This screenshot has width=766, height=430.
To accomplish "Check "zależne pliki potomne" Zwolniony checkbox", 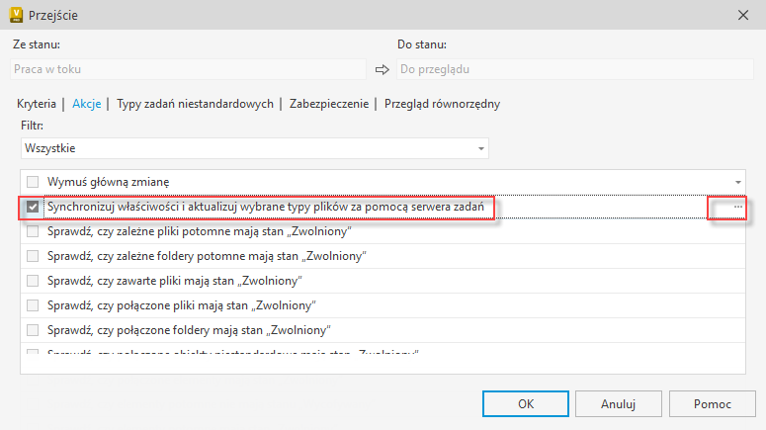I will pyautogui.click(x=34, y=231).
